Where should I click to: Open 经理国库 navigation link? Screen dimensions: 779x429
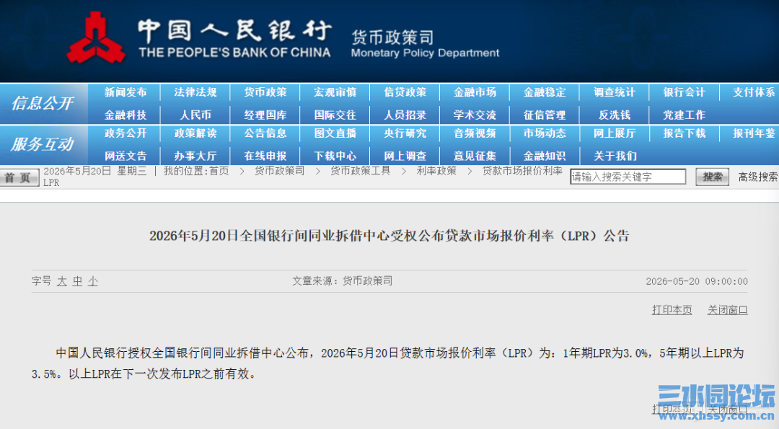(265, 115)
